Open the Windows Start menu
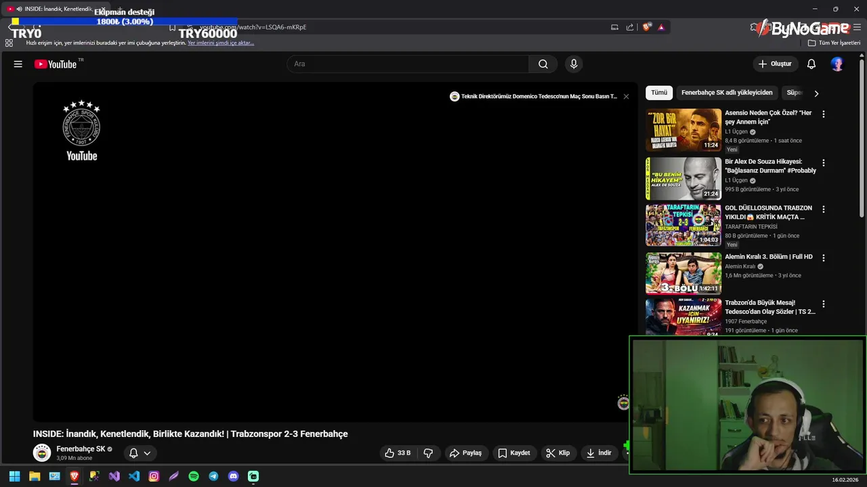 [14, 476]
